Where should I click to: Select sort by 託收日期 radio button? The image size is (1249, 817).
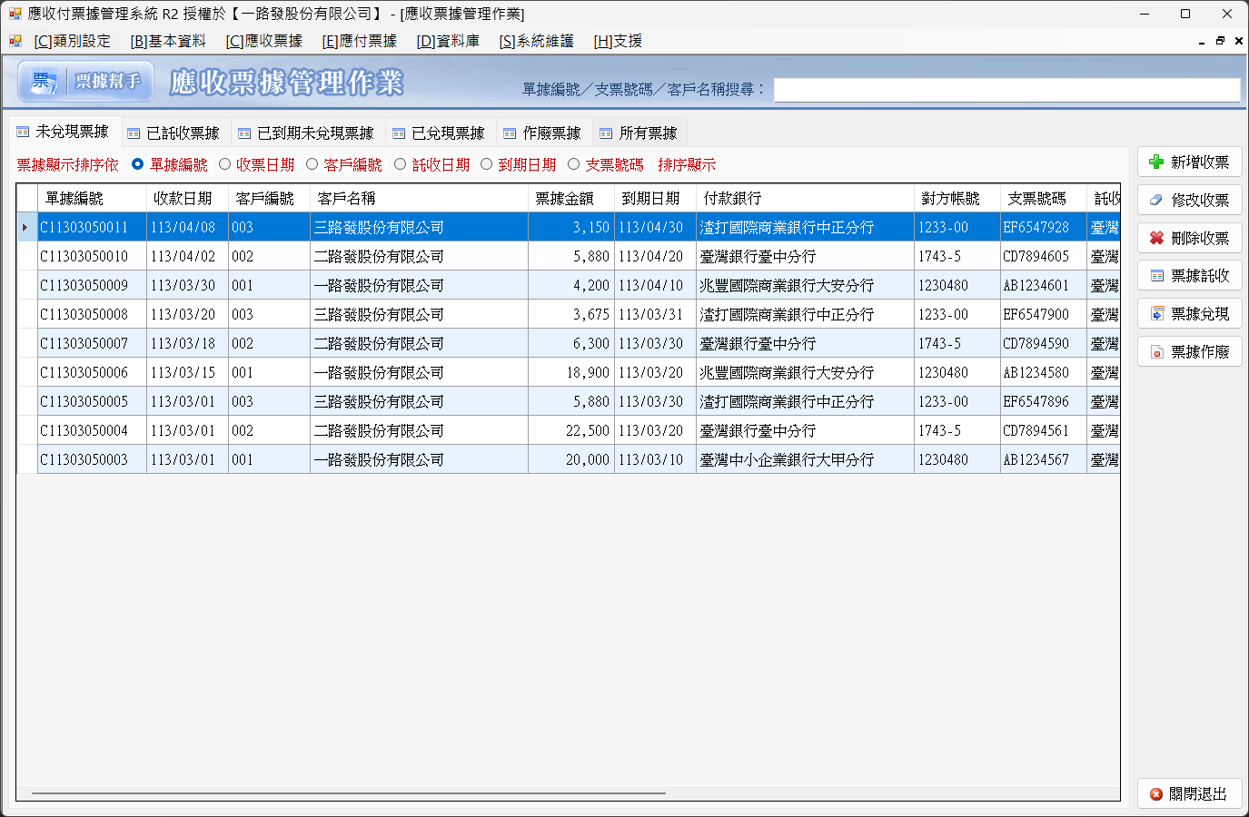[x=400, y=164]
